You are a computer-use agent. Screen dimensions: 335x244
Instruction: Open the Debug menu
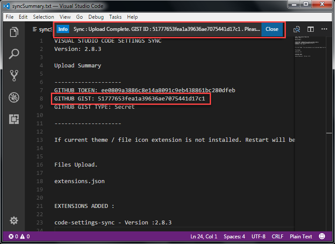(x=96, y=17)
